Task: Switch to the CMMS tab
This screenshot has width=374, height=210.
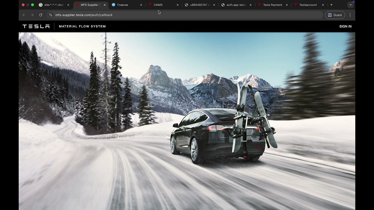Action: click(x=163, y=5)
